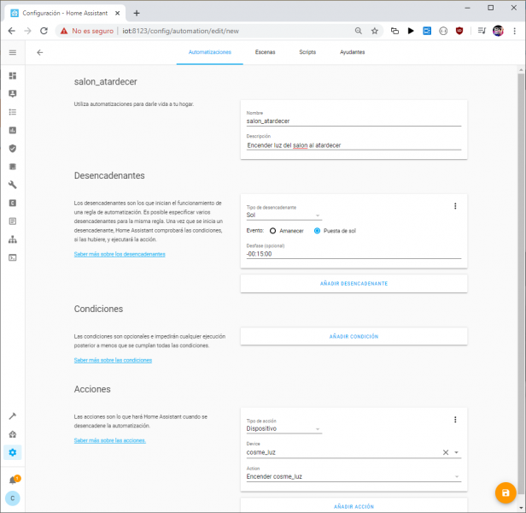
Task: Click the orange save floating button
Action: click(506, 492)
